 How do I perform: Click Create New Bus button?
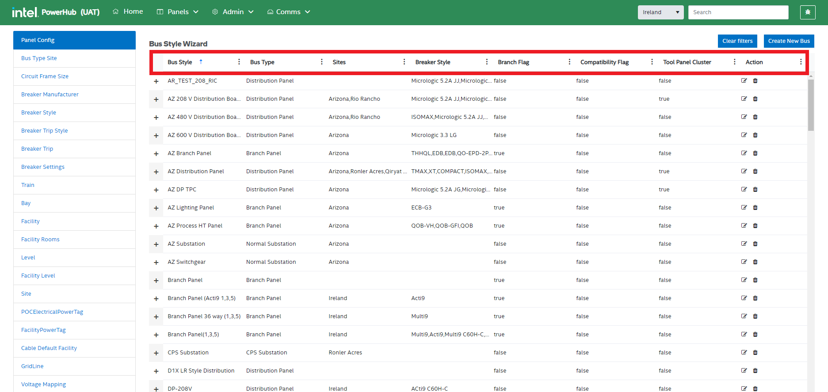click(789, 41)
